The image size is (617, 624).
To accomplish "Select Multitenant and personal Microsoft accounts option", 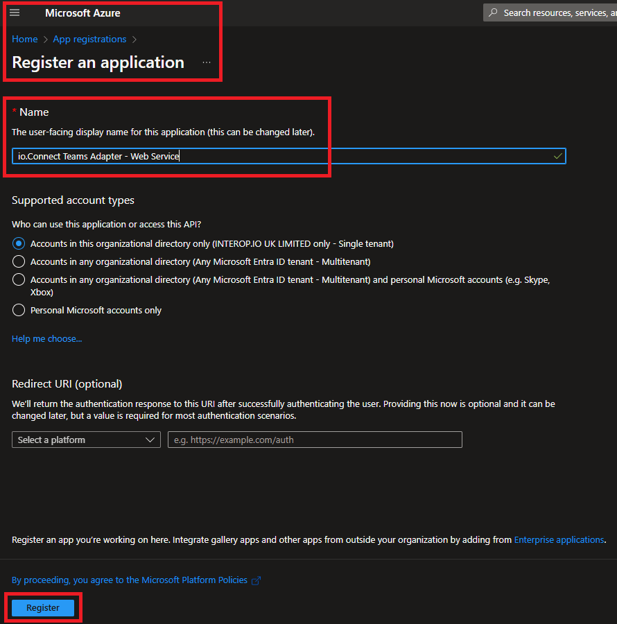I will pos(19,280).
